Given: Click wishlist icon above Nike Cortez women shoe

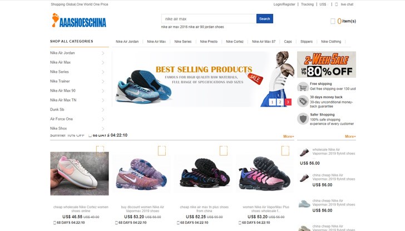Looking at the screenshot, I should click(x=100, y=150).
